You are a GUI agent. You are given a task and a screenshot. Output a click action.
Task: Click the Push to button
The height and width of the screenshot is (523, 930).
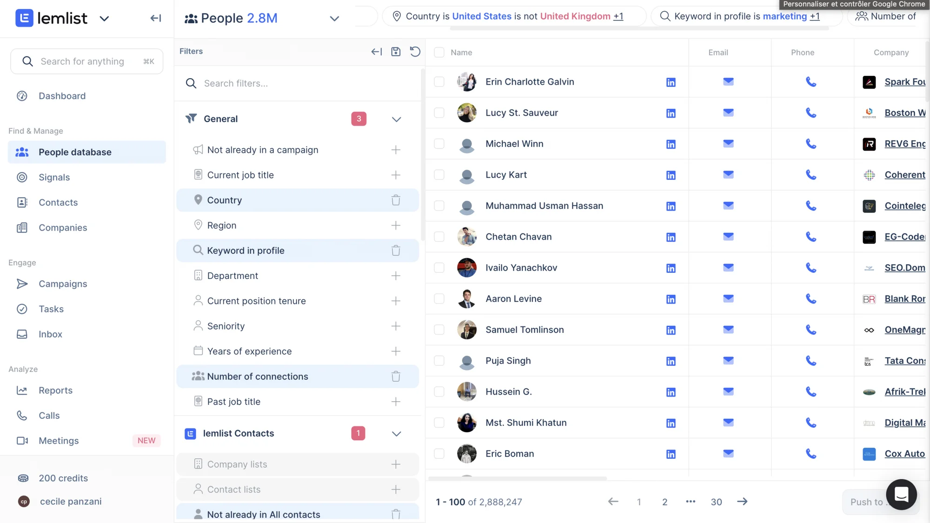click(x=865, y=502)
